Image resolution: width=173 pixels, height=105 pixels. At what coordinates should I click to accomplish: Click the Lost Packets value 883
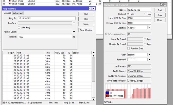pyautogui.click(x=139, y=66)
